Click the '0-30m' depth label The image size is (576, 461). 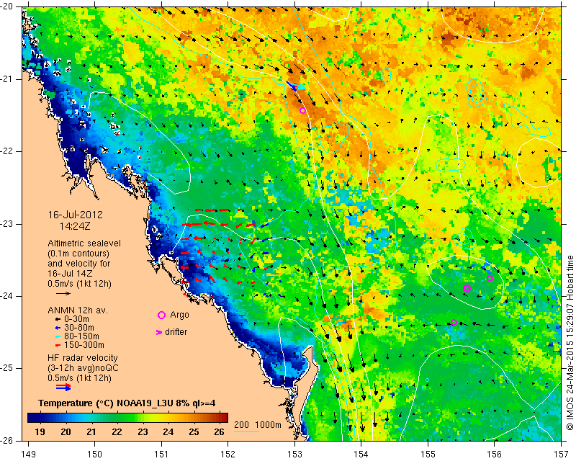[x=76, y=319]
